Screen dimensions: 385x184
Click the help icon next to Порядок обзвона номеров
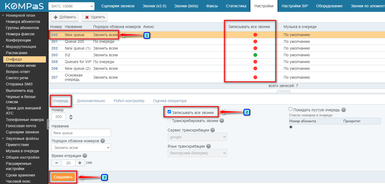pos(102,141)
